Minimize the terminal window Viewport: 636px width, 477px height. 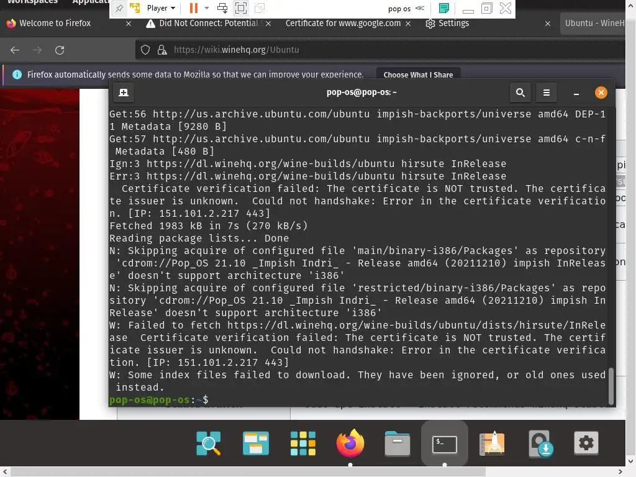tap(576, 93)
